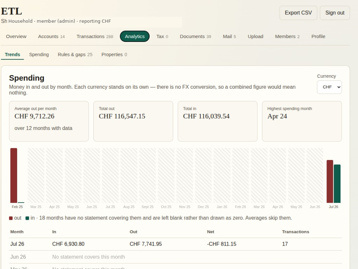358x269 pixels.
Task: Open Transactions tab with 288 items
Action: [x=95, y=36]
